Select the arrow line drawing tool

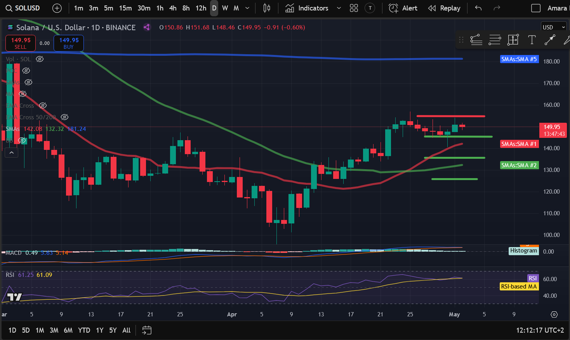click(x=550, y=39)
